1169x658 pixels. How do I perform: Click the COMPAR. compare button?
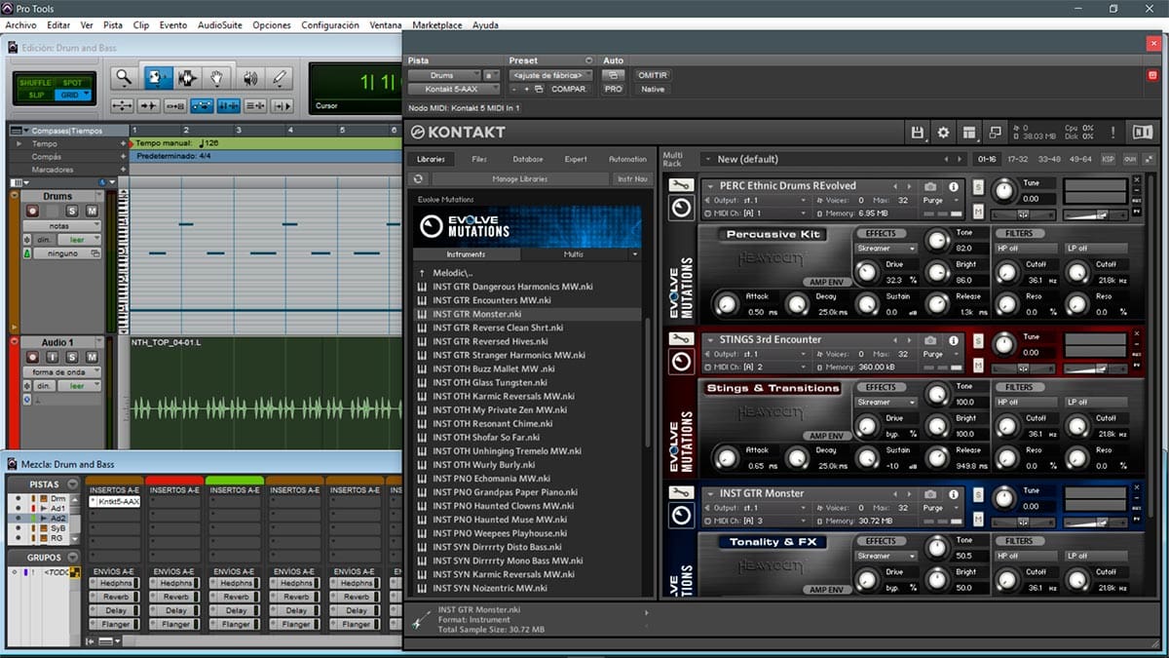[569, 89]
